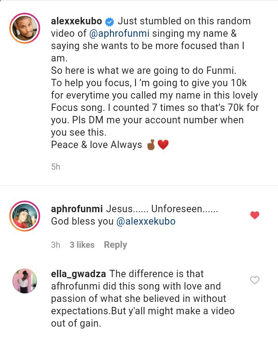Reply to aphrofunmi's comment

pyautogui.click(x=115, y=245)
